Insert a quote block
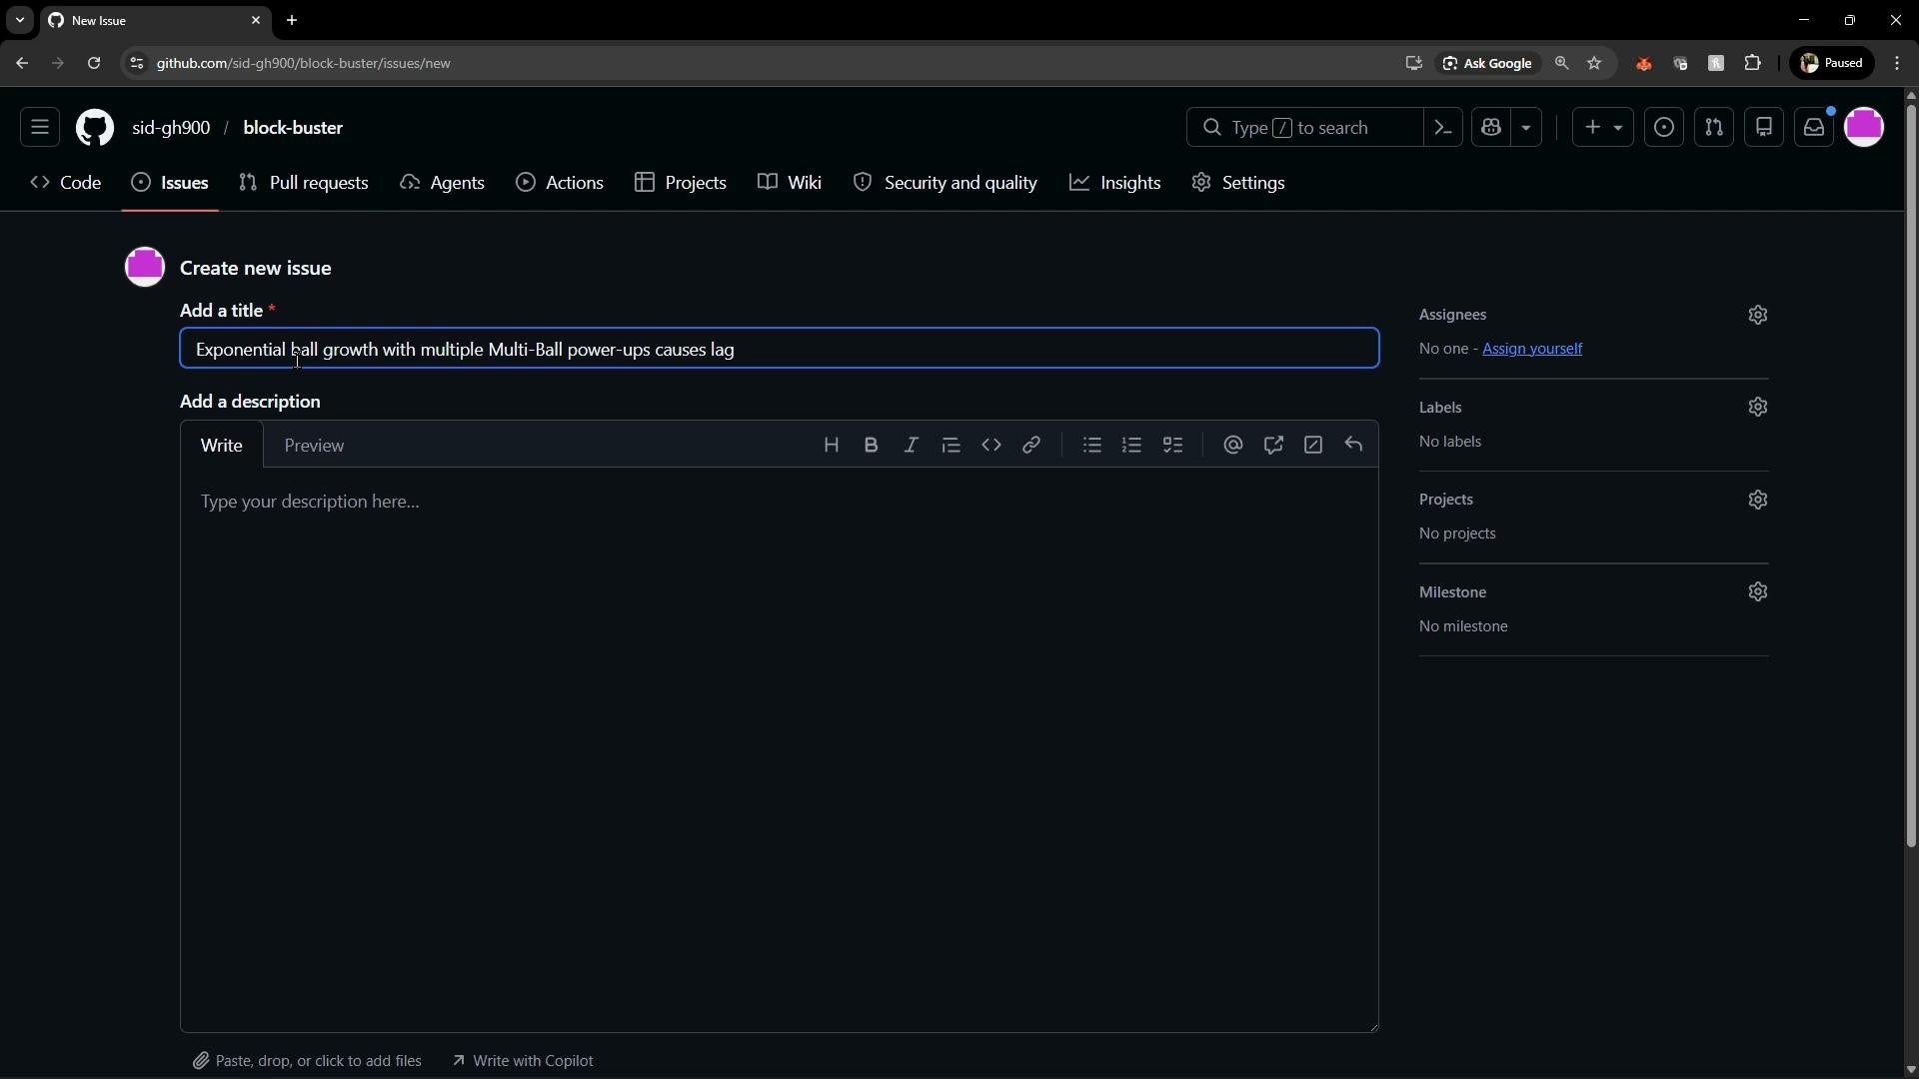Viewport: 1919px width, 1079px height. click(x=951, y=446)
